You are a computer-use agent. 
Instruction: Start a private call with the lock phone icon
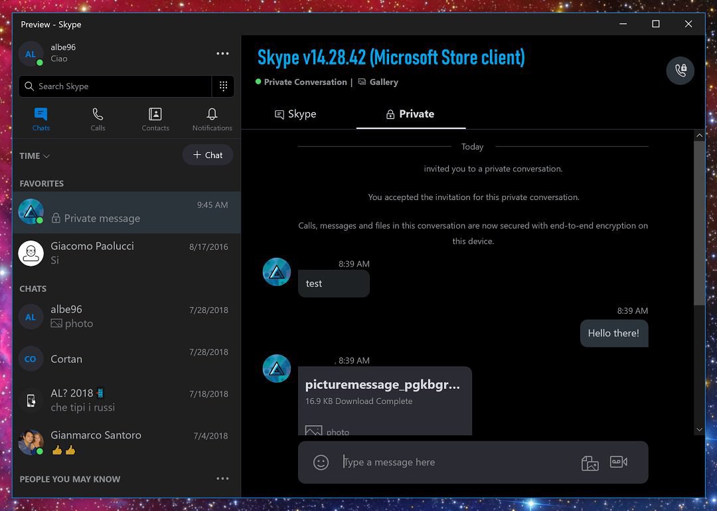coord(680,70)
